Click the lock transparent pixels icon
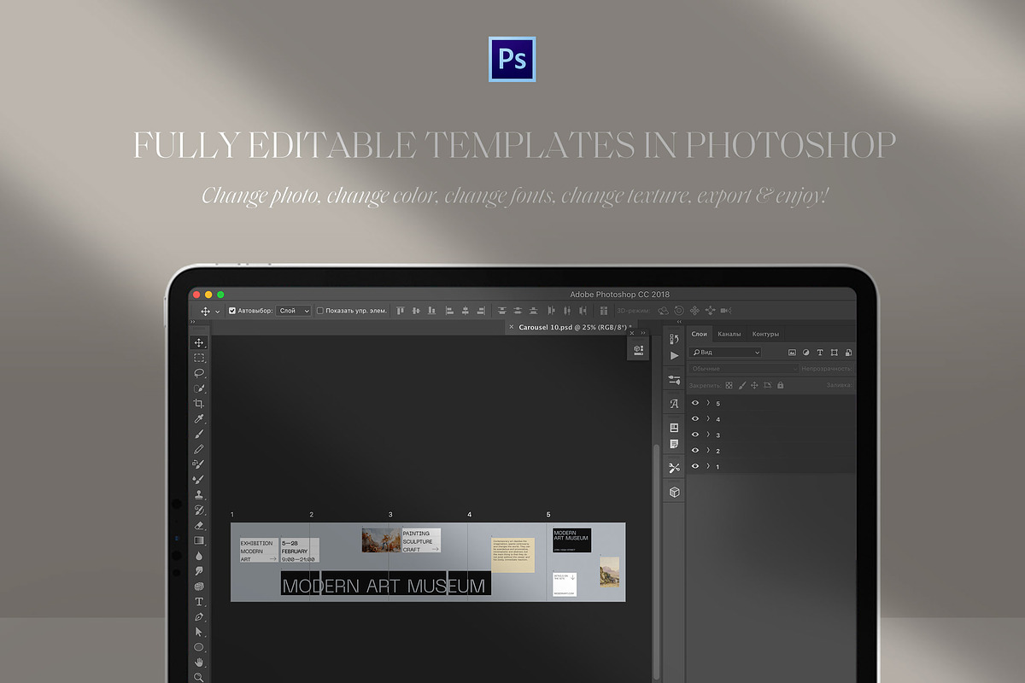The image size is (1025, 683). click(729, 385)
